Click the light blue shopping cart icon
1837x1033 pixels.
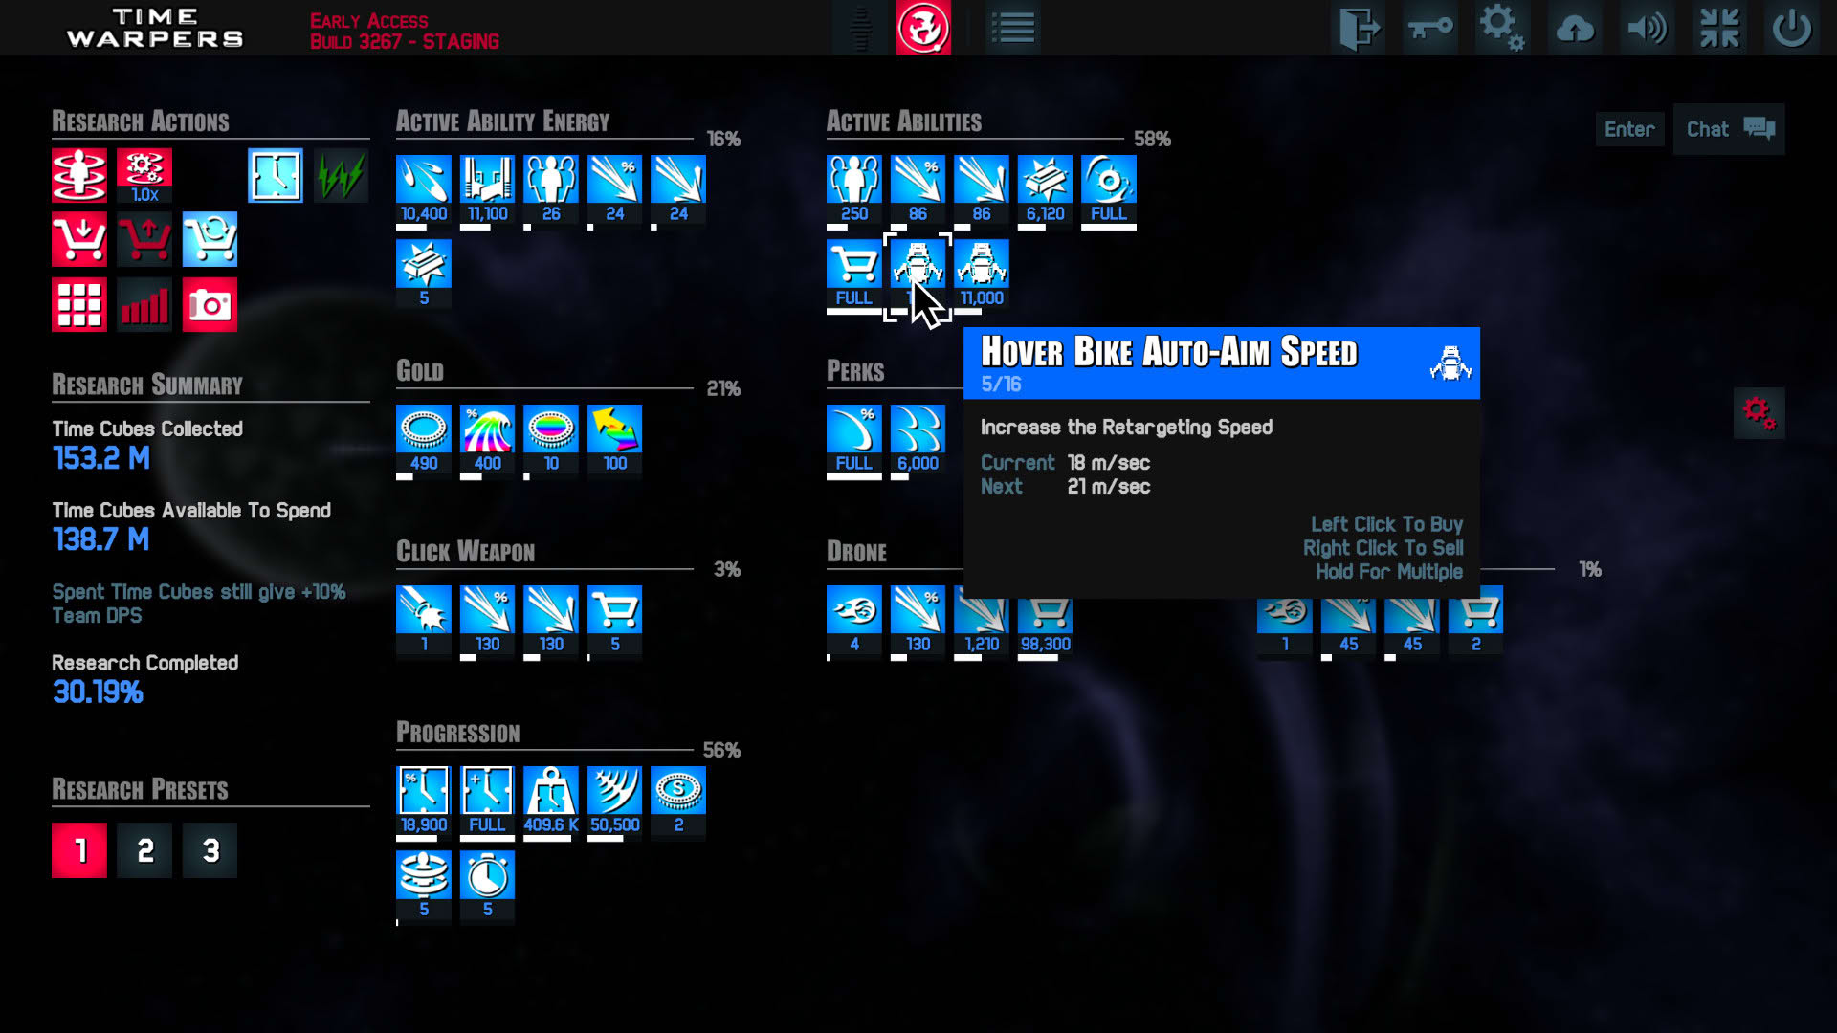(210, 239)
